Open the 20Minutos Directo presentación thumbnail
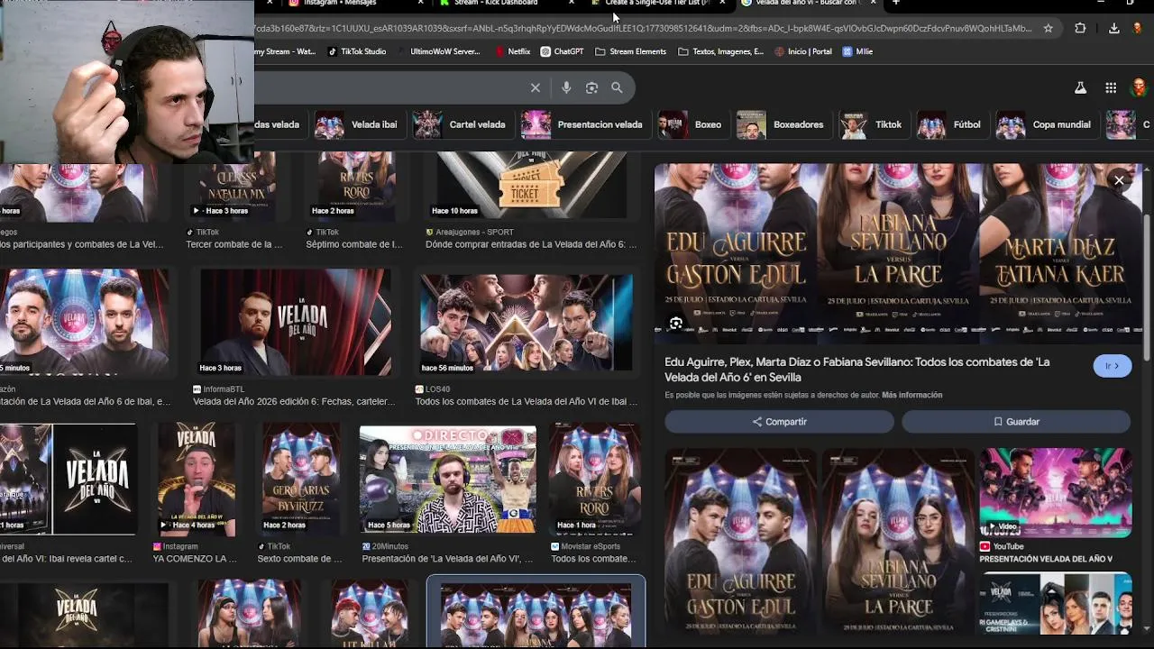The height and width of the screenshot is (649, 1154). [447, 480]
